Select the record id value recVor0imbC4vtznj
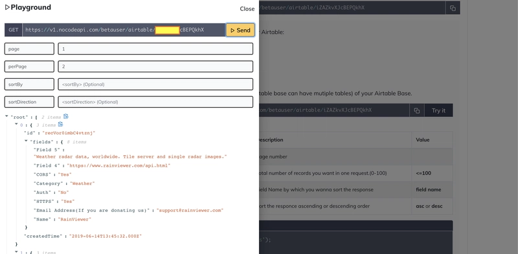 click(x=69, y=133)
